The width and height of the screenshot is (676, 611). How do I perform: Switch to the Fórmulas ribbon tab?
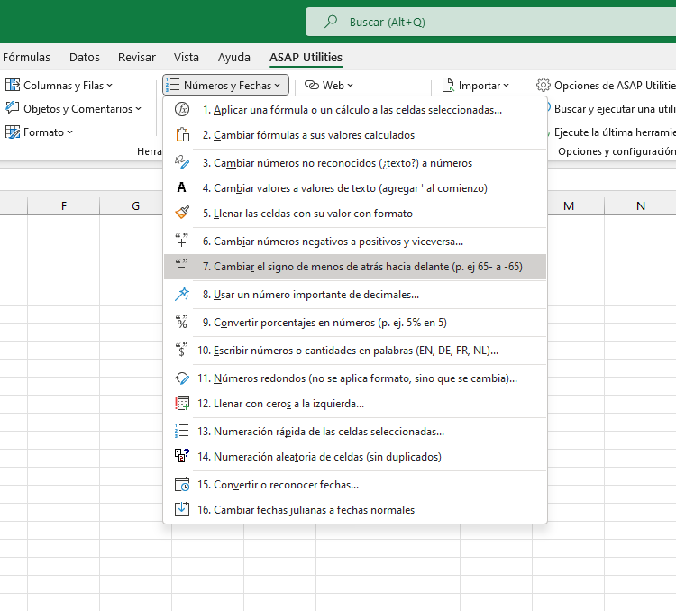click(26, 57)
